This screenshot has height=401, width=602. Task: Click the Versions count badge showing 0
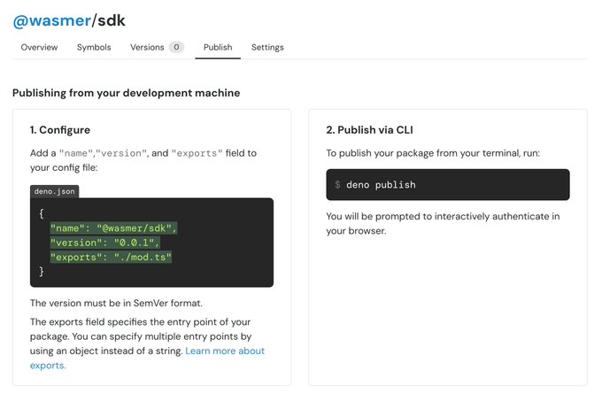176,47
